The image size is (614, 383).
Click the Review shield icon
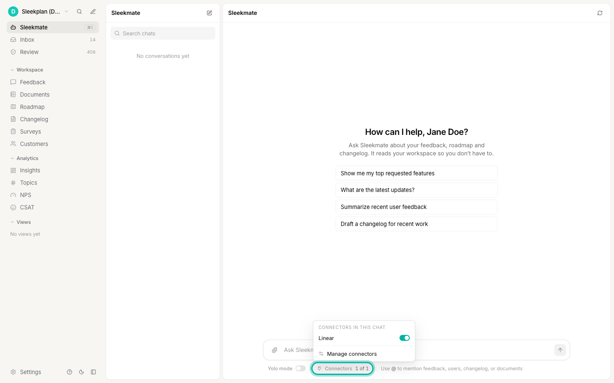(x=13, y=52)
